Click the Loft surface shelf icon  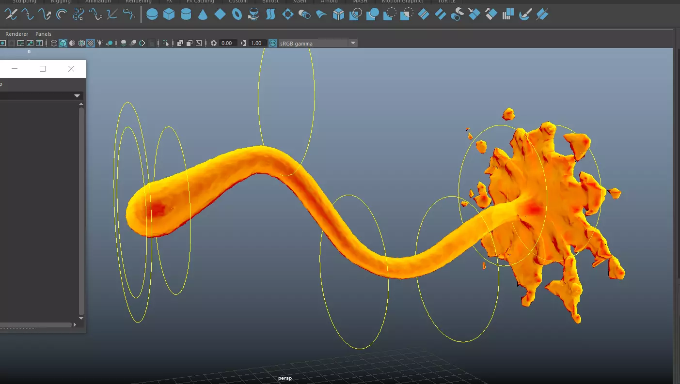270,15
